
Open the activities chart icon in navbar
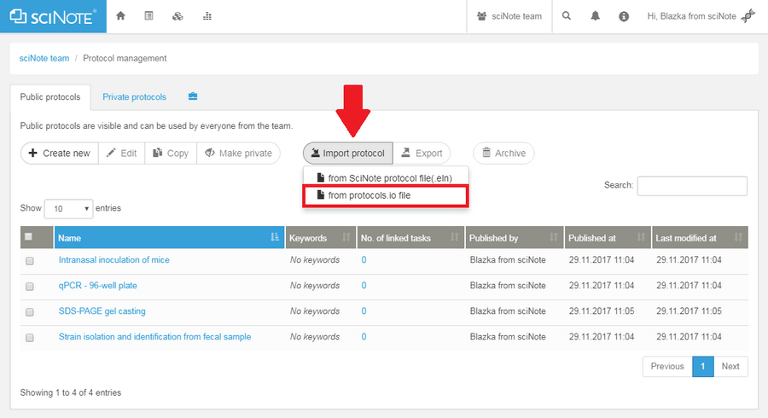pos(207,16)
